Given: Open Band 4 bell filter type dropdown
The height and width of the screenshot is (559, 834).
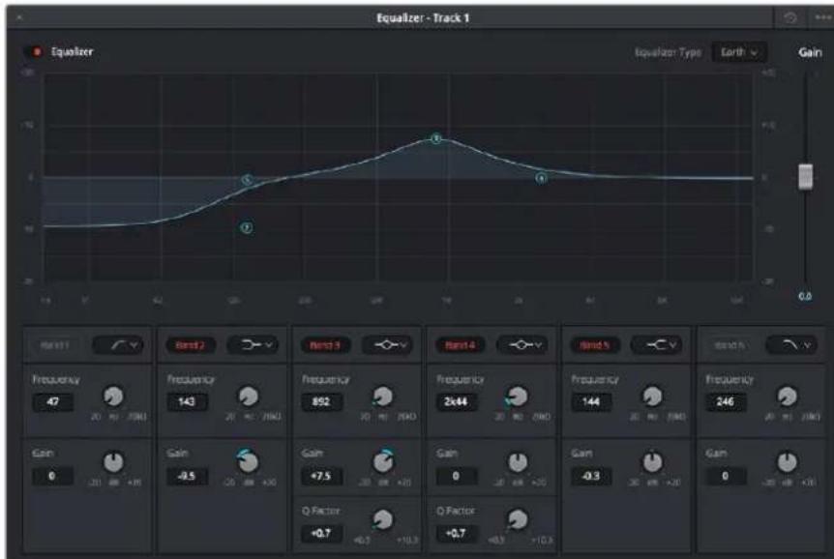Looking at the screenshot, I should point(522,345).
